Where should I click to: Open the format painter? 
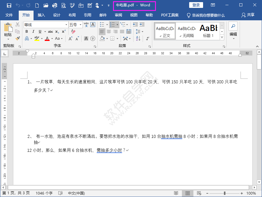point(17,38)
